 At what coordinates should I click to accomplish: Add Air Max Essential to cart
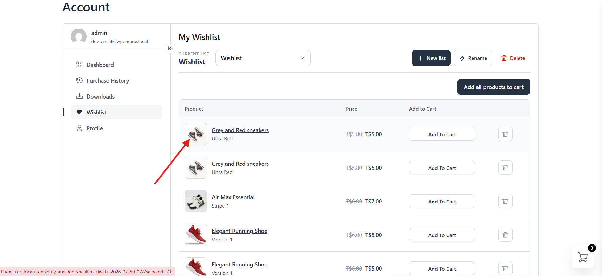click(x=442, y=201)
